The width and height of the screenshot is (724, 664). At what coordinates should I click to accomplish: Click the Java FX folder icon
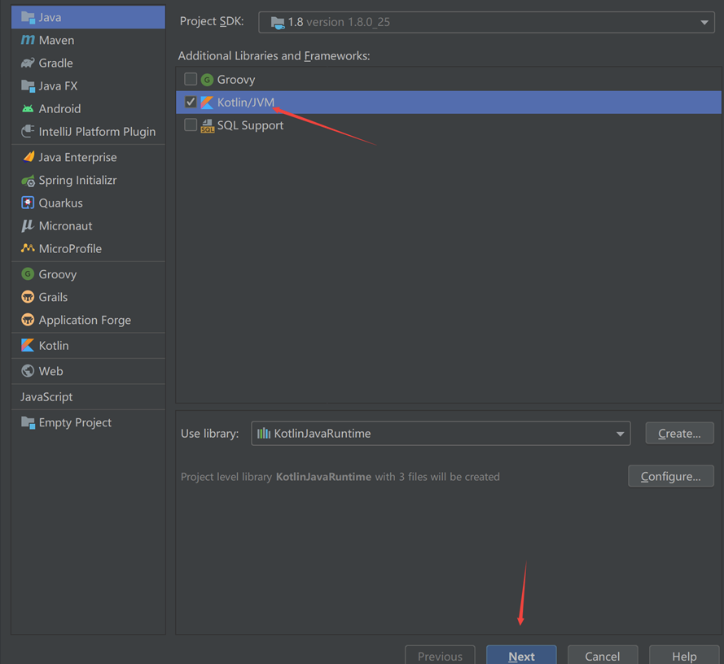pyautogui.click(x=28, y=85)
